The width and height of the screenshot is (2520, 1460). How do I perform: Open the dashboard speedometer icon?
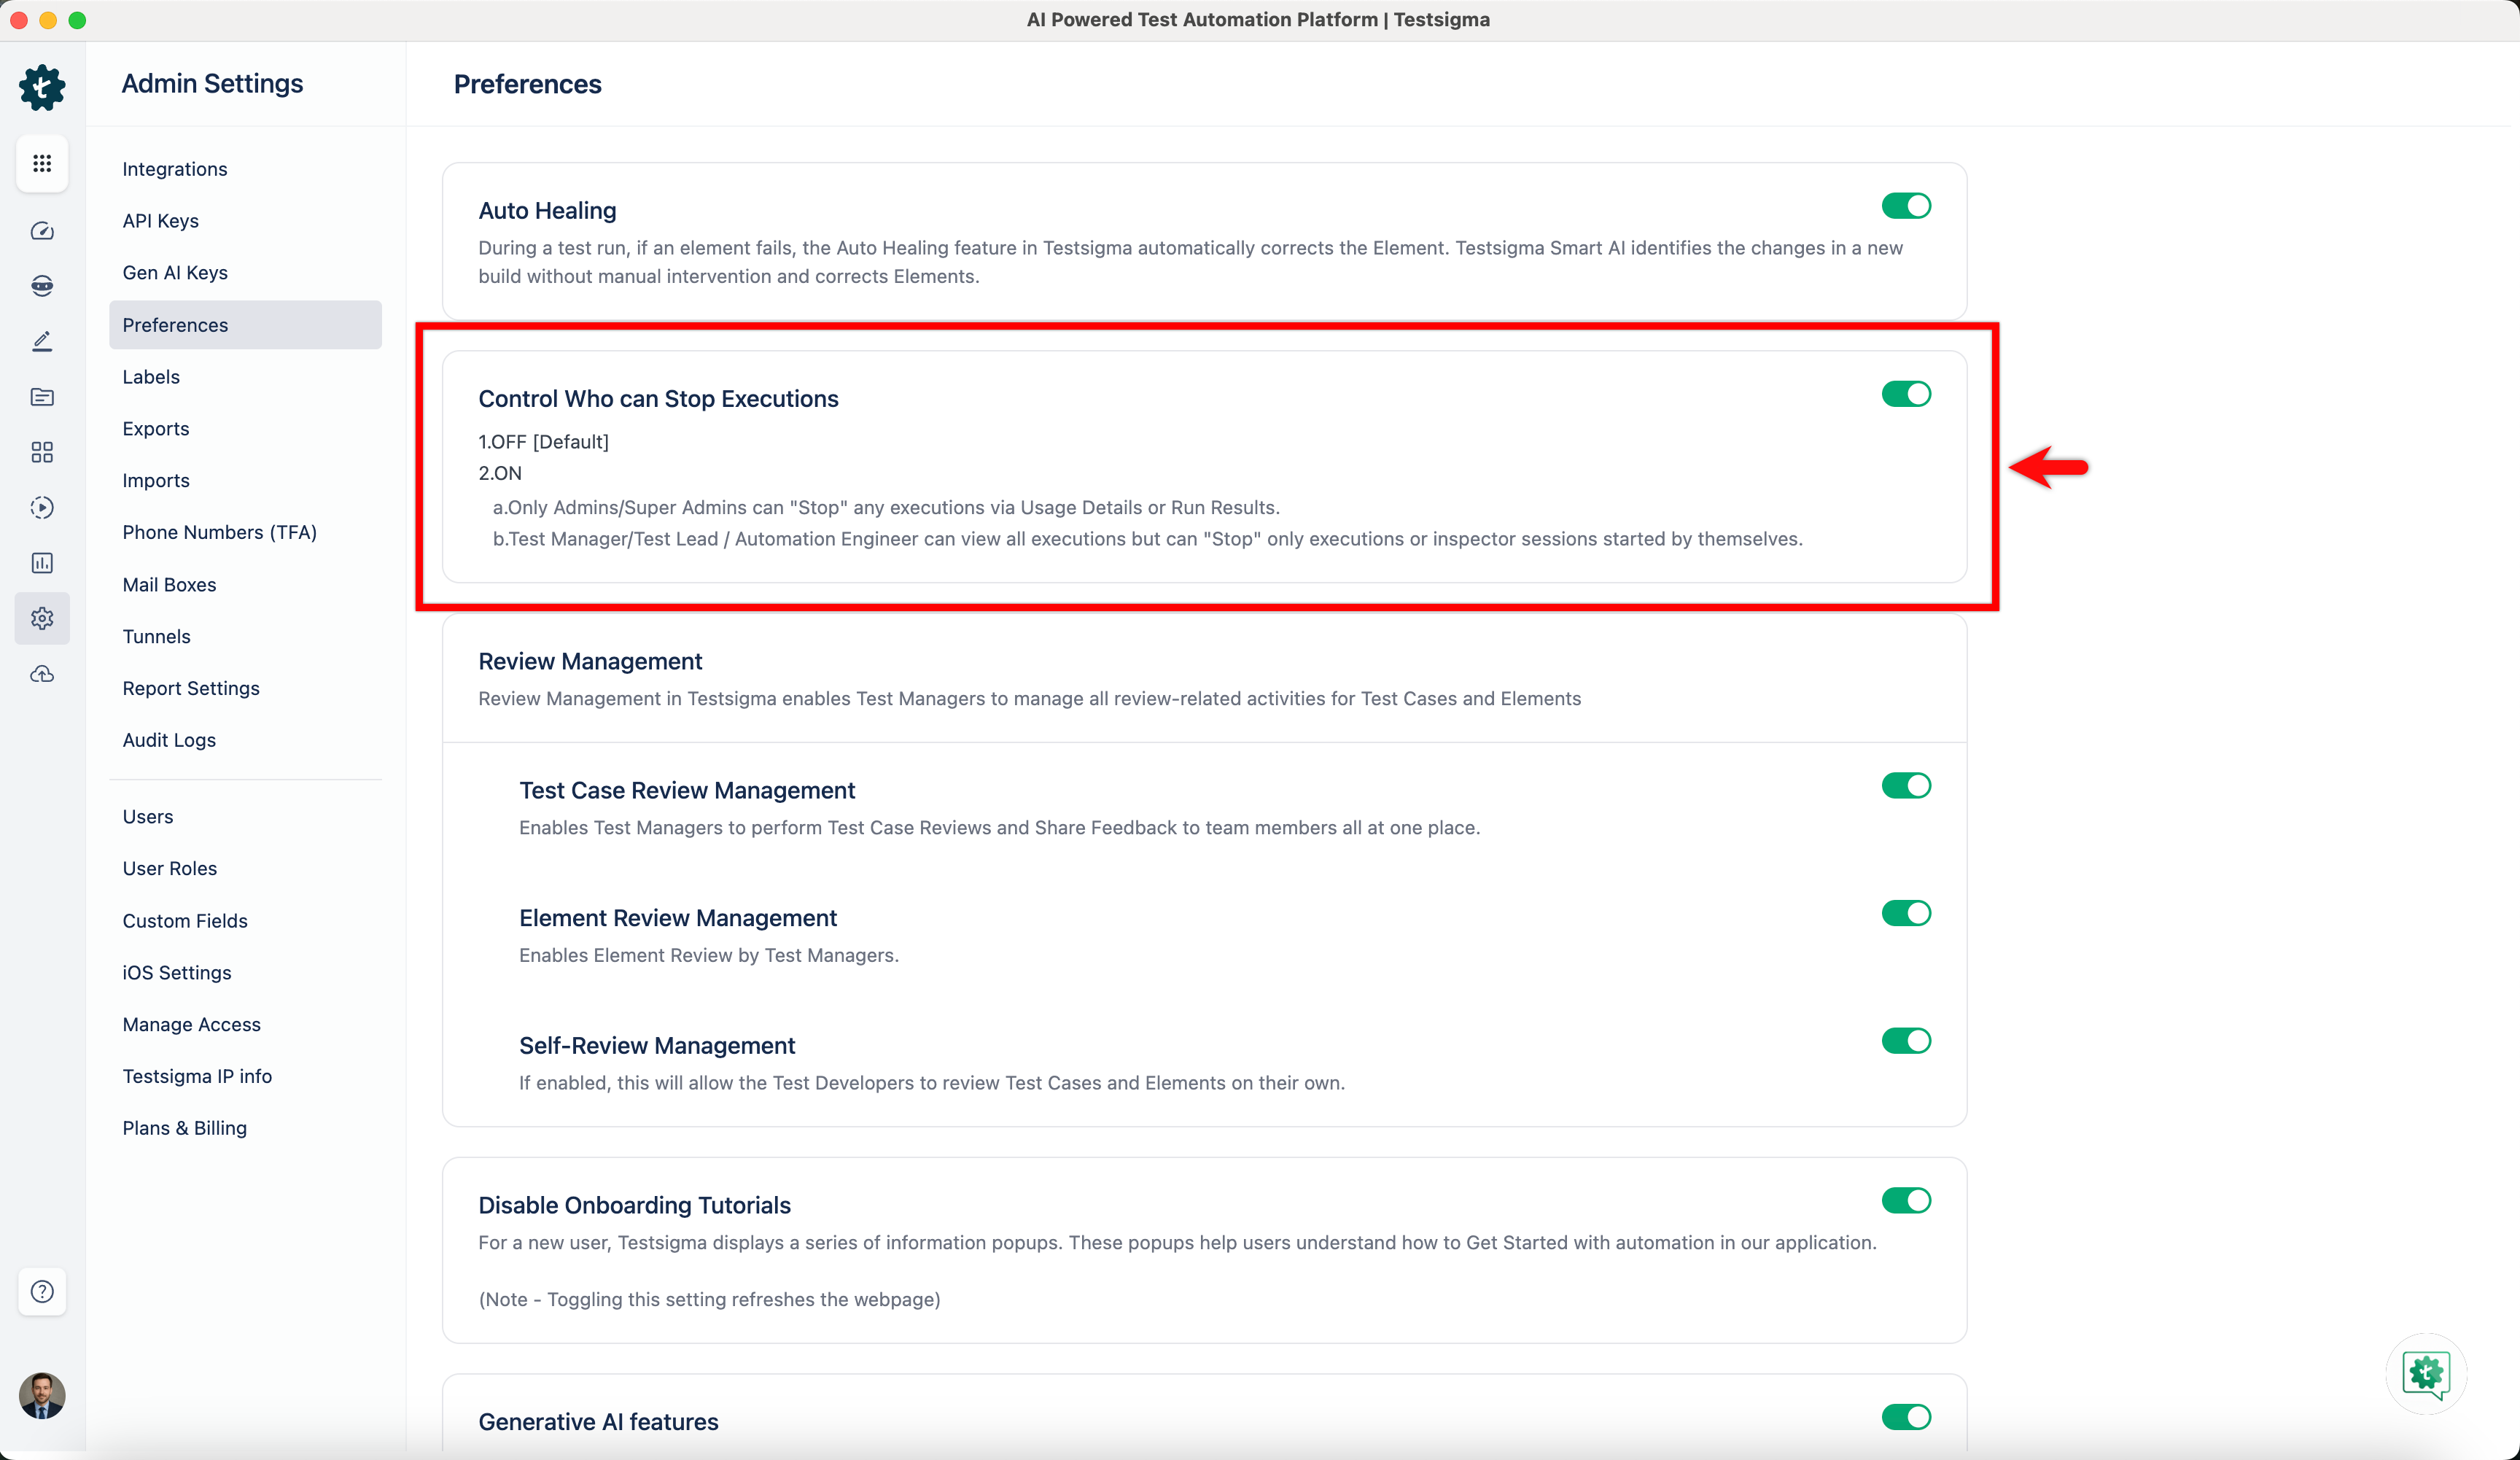coord(42,231)
